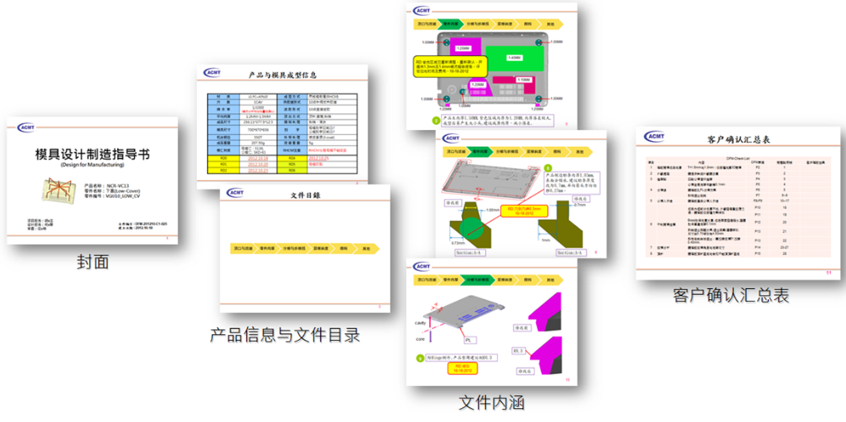Click the 产品与模具成型信息 slide title
The image size is (846, 422).
tap(283, 75)
